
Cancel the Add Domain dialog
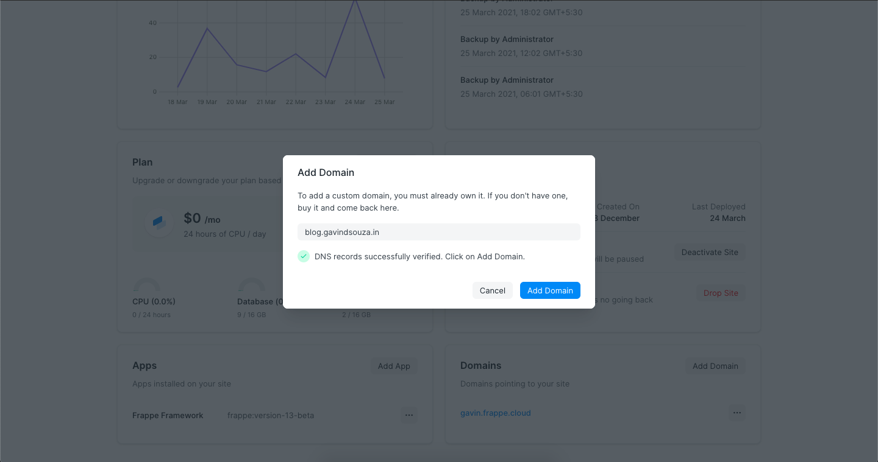pos(492,290)
